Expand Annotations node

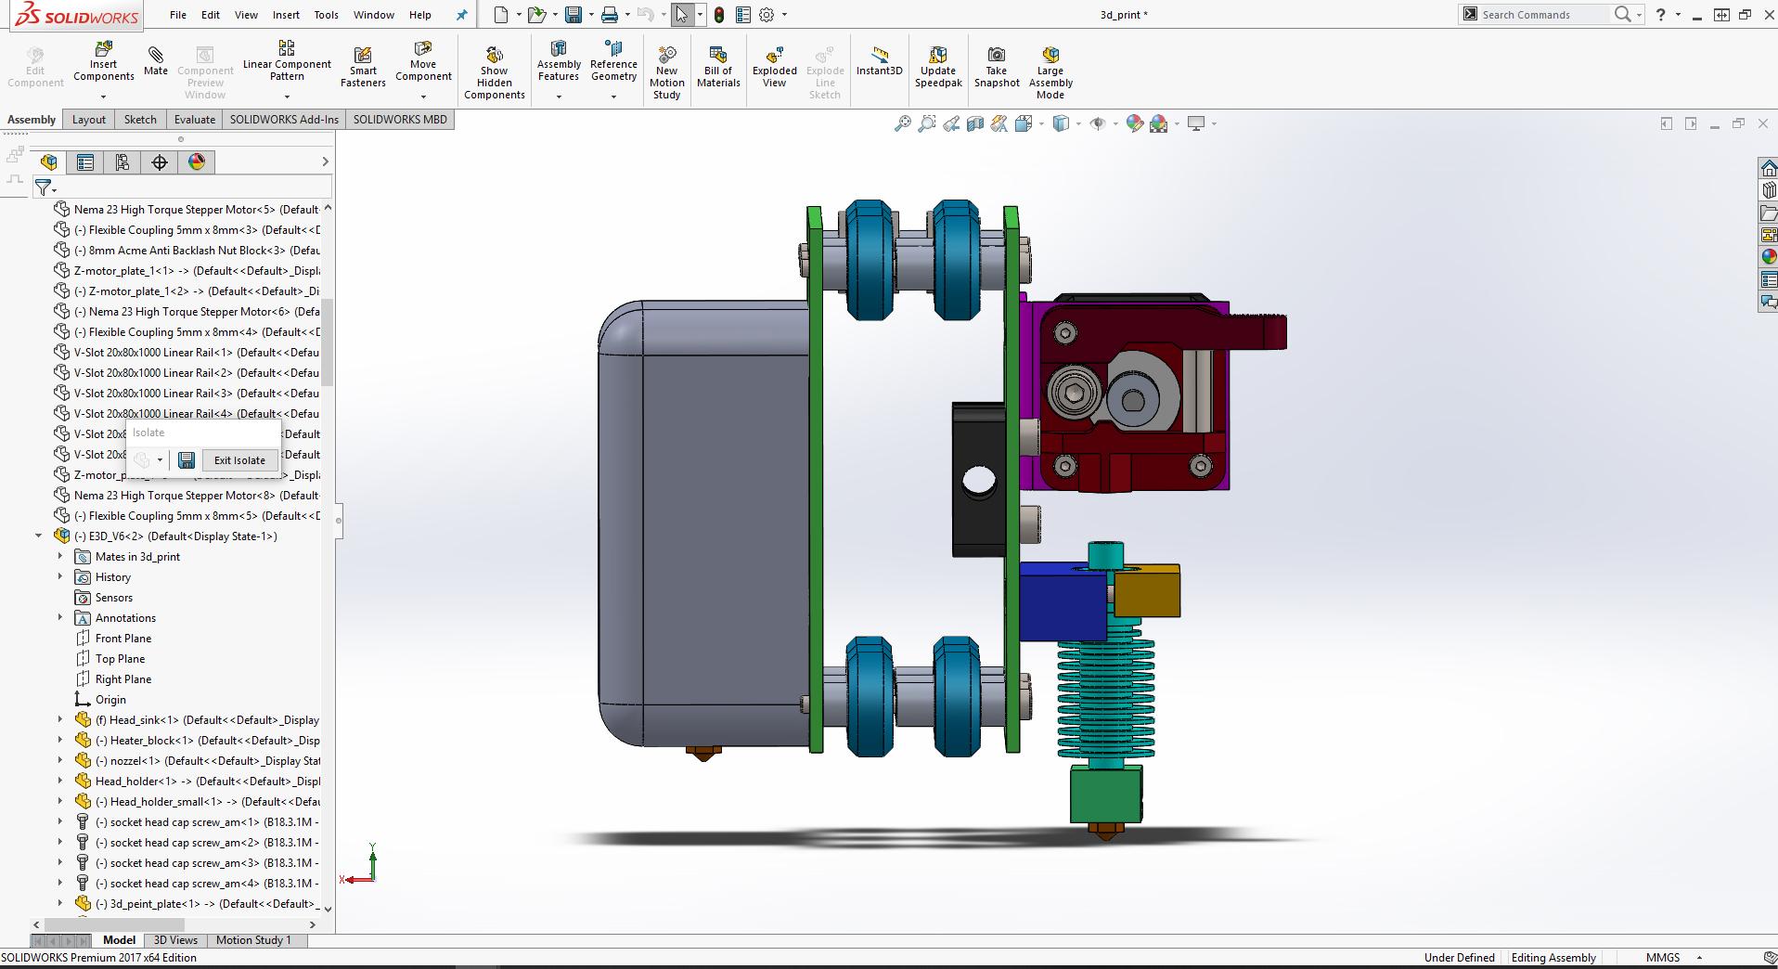pyautogui.click(x=60, y=618)
